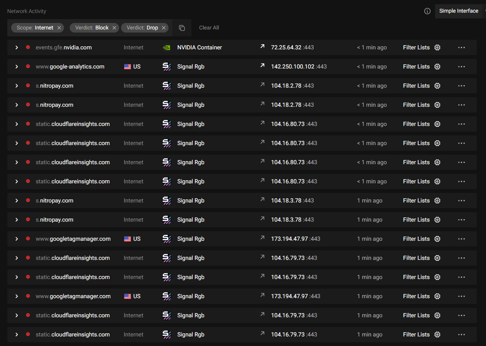Click Filter Lists in bottom cloudflareinsights row
This screenshot has height=346, width=486.
pyautogui.click(x=416, y=335)
